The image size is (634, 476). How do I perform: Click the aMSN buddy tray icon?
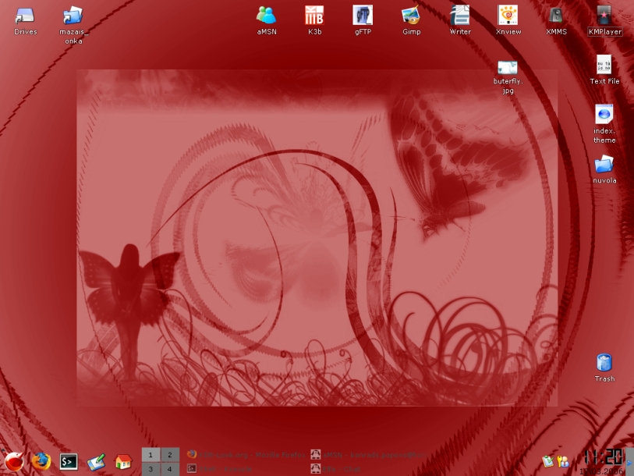click(563, 461)
